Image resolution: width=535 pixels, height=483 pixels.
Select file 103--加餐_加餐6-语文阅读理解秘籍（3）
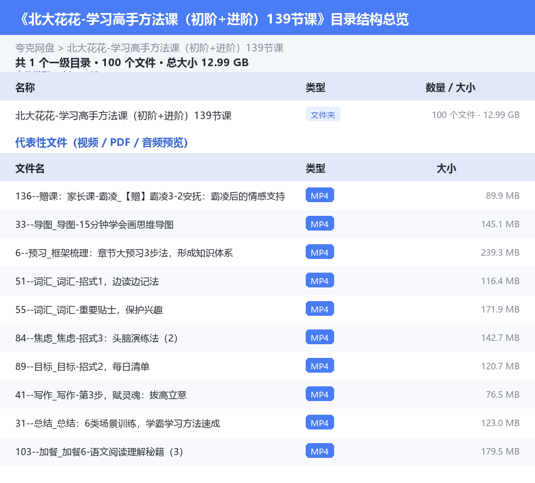click(x=267, y=451)
